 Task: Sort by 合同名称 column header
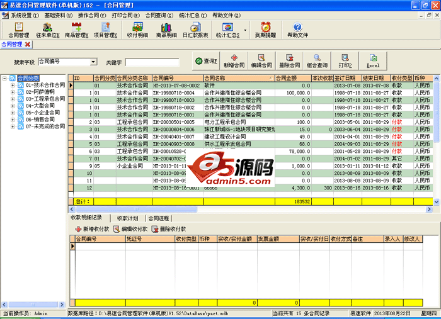239,78
